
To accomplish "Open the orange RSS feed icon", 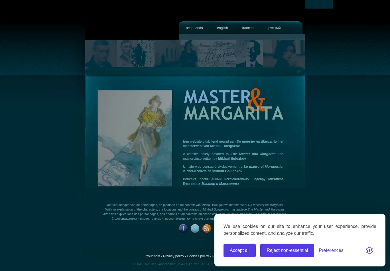I will point(207,228).
